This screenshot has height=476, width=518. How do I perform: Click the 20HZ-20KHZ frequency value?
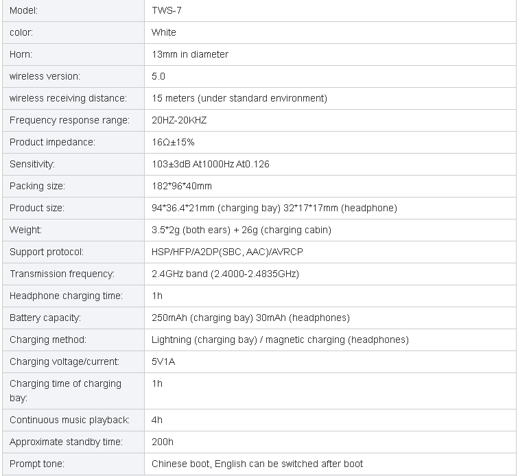(x=179, y=120)
